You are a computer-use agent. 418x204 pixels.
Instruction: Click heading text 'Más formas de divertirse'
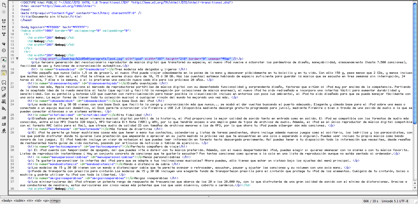[x=131, y=129]
